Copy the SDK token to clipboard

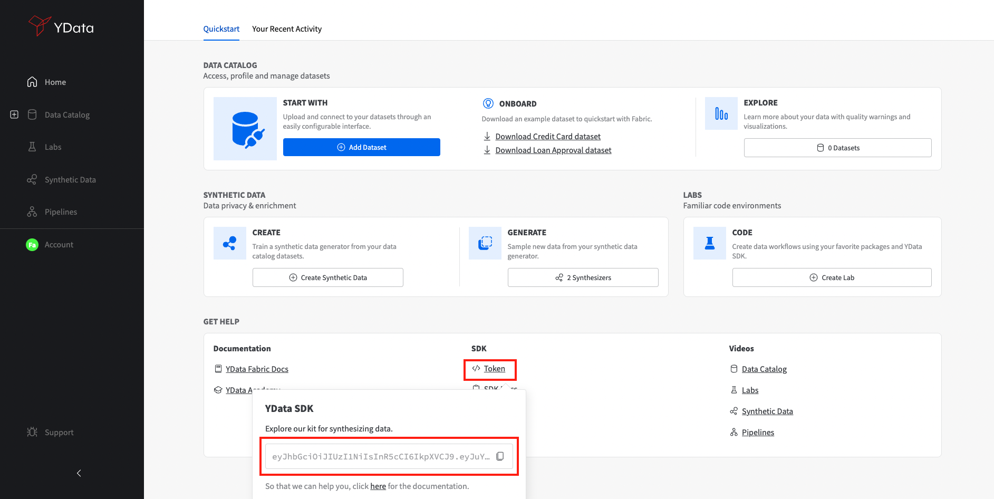tap(500, 456)
